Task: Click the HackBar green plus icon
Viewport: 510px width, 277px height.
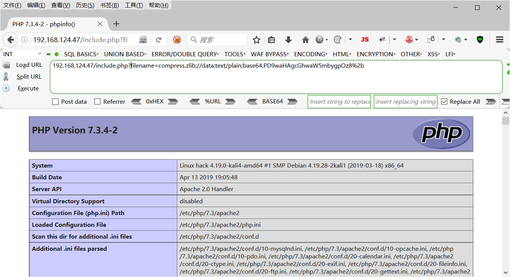Action: pos(57,54)
